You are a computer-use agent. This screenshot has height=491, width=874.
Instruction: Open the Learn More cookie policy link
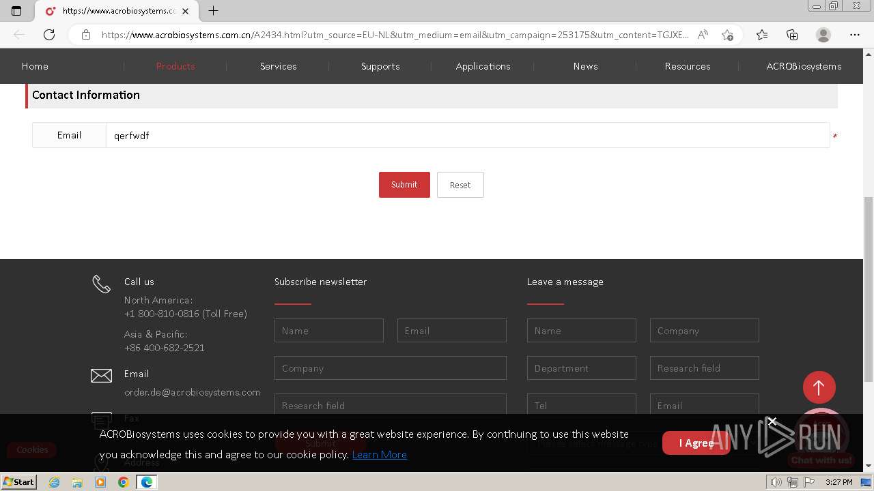[380, 455]
